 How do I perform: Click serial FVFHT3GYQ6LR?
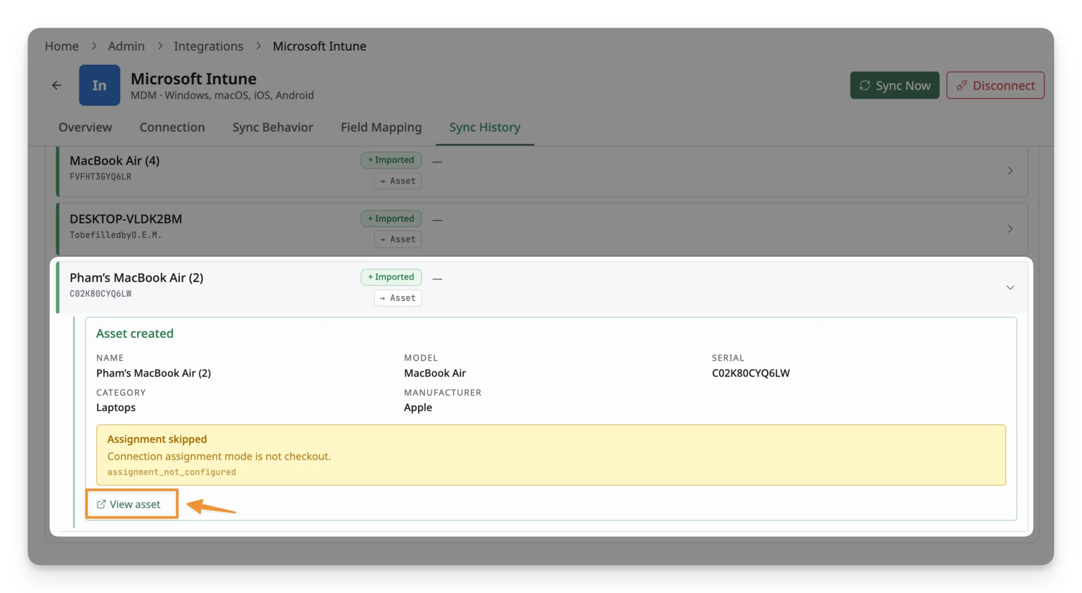(x=100, y=177)
